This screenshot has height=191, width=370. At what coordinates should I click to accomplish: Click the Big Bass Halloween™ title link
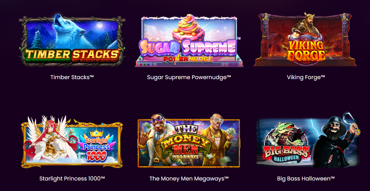[306, 179]
